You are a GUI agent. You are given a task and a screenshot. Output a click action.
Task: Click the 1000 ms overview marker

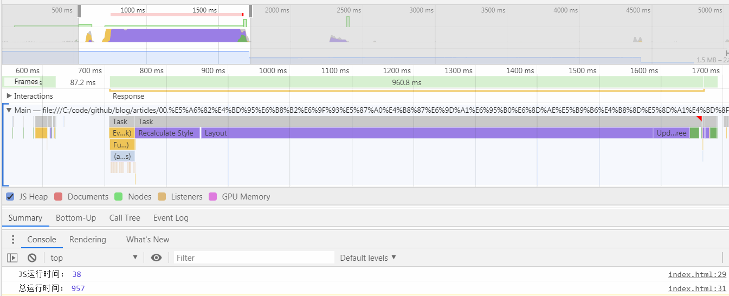[133, 10]
